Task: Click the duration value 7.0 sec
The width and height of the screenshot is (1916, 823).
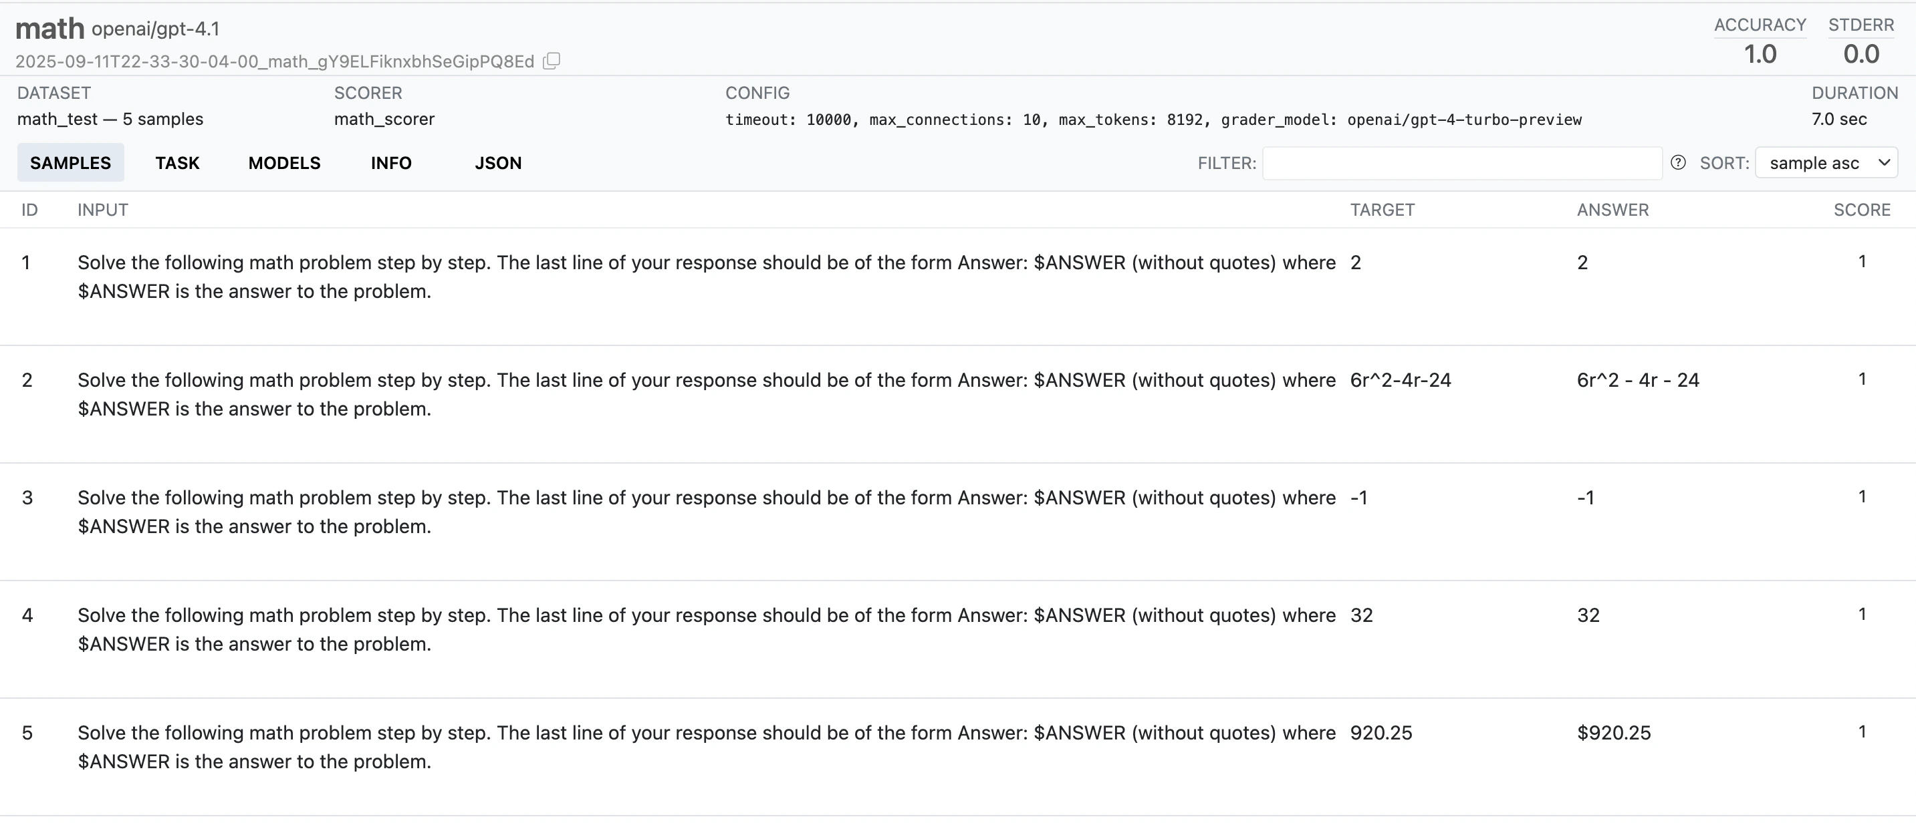Action: pyautogui.click(x=1838, y=119)
